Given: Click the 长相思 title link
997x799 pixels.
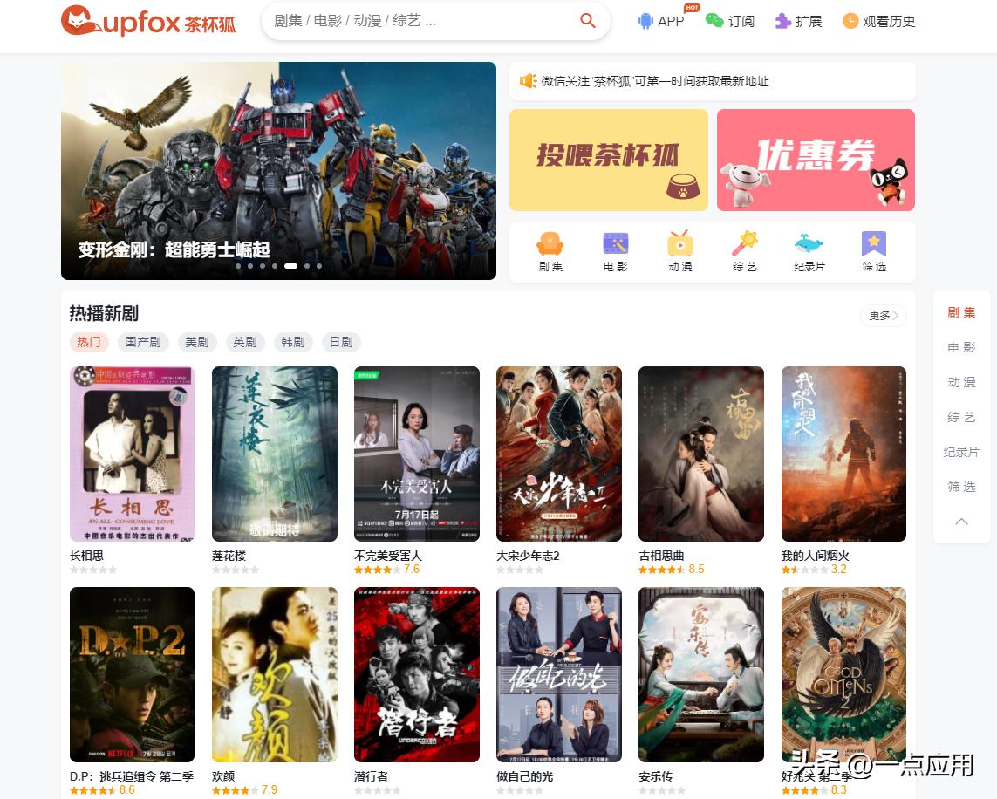Looking at the screenshot, I should point(86,556).
